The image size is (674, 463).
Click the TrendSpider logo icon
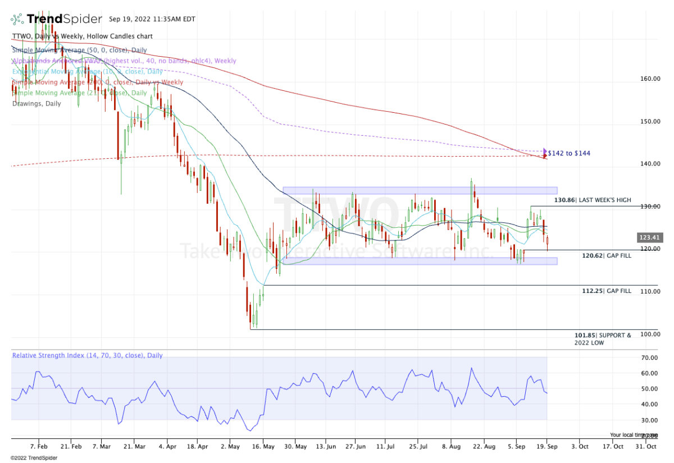17,19
